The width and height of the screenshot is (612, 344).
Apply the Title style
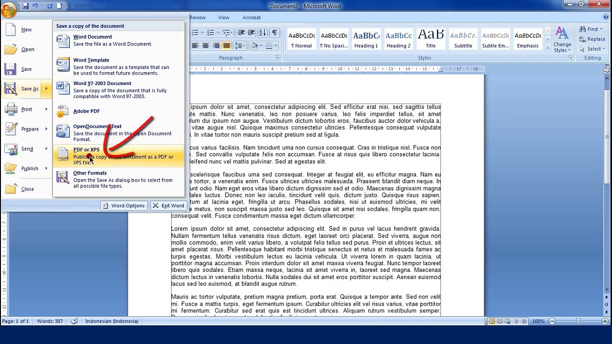[431, 40]
